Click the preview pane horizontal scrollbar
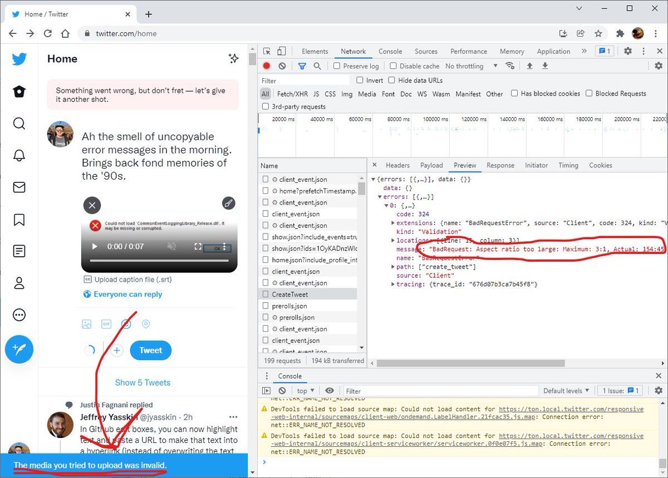668x478 pixels. point(470,363)
